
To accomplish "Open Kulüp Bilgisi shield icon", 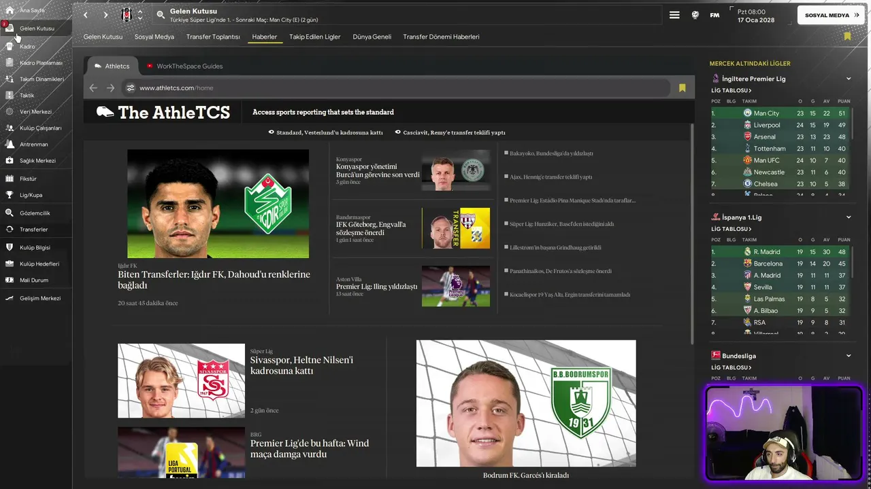I will pyautogui.click(x=10, y=247).
